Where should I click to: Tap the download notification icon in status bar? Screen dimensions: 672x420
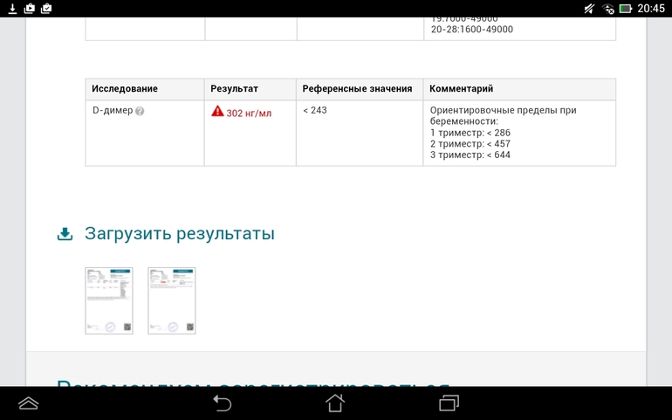coord(12,8)
